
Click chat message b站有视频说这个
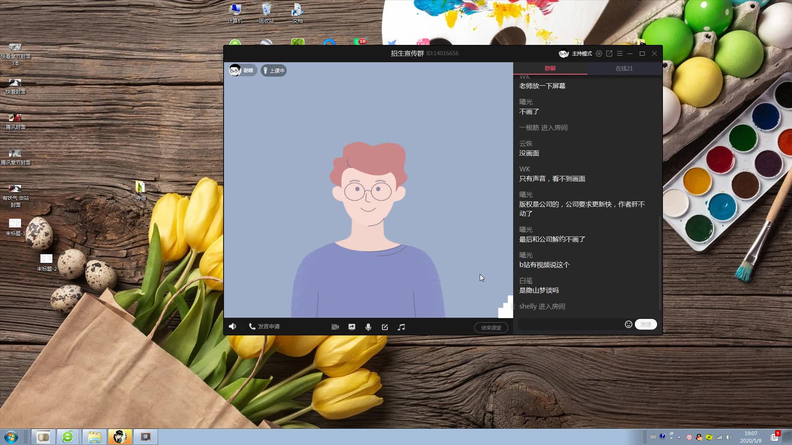click(x=544, y=265)
